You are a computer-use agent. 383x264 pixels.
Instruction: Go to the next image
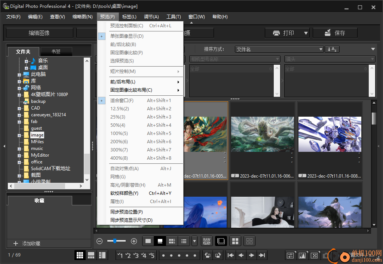click(251, 255)
